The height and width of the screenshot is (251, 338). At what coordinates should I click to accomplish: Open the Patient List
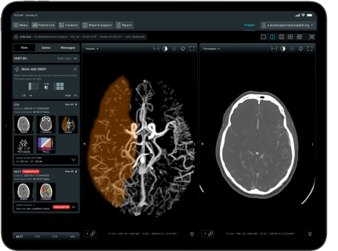(44, 25)
